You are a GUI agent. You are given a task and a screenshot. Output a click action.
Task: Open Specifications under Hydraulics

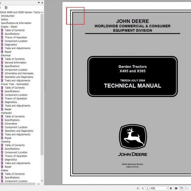(12, 120)
